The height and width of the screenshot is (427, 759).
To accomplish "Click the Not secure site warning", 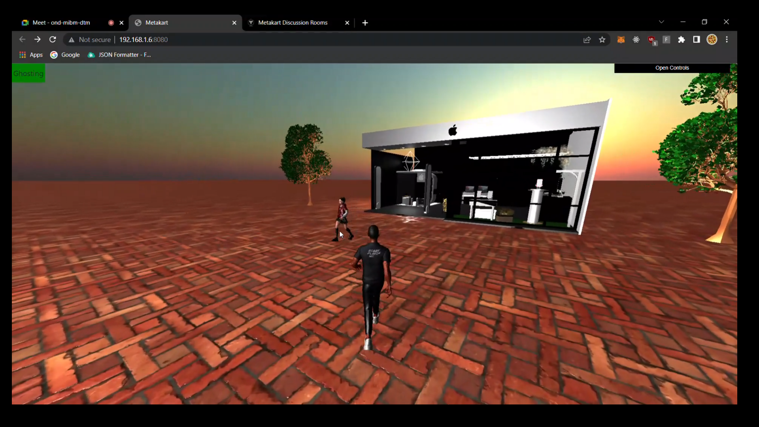I will [90, 40].
